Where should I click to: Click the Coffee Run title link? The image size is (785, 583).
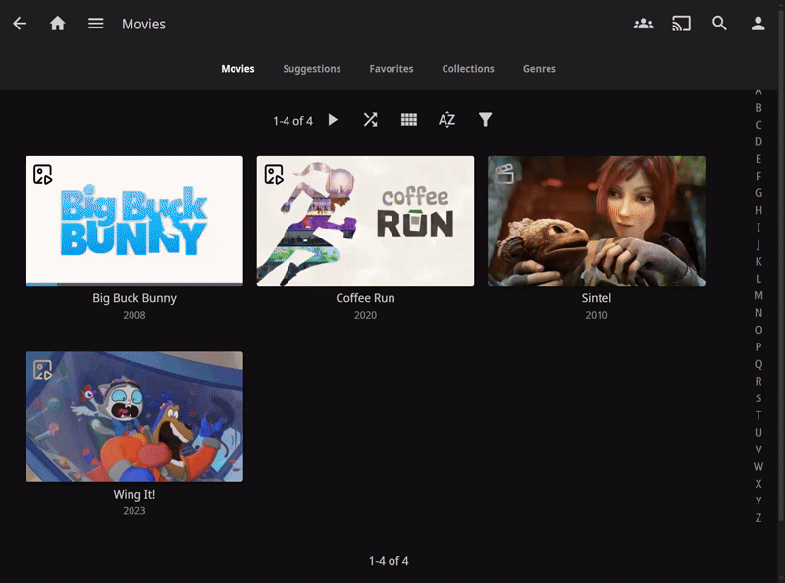pyautogui.click(x=365, y=298)
